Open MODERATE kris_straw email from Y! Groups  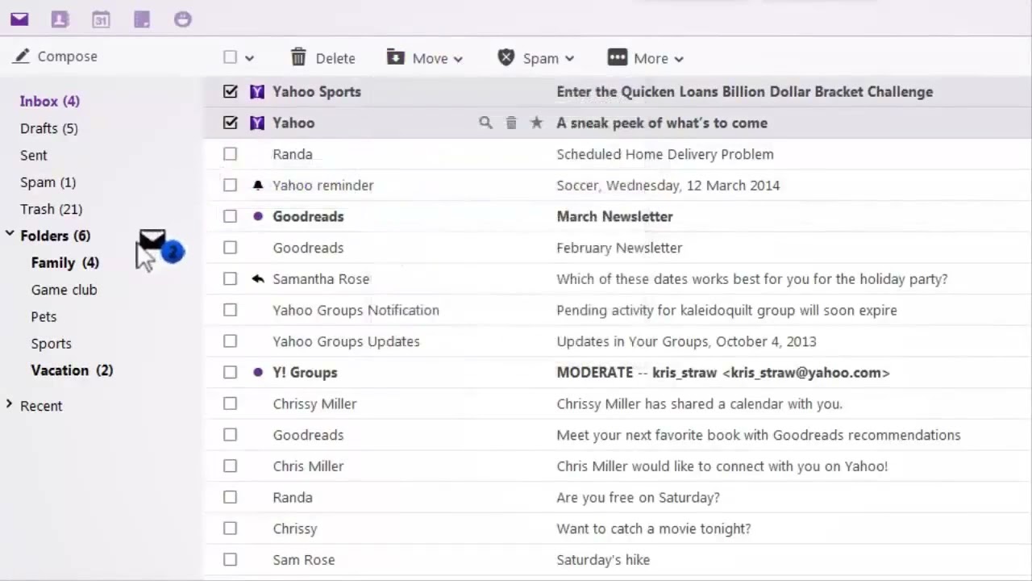click(x=723, y=373)
